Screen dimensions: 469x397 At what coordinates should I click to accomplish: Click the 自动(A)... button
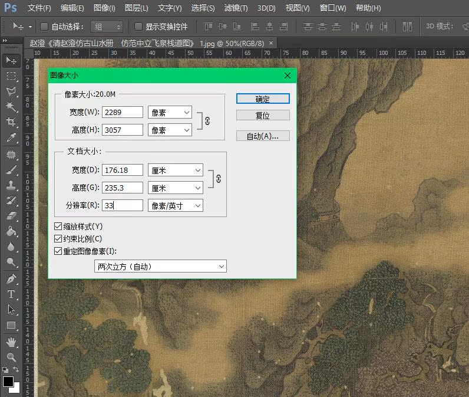263,136
